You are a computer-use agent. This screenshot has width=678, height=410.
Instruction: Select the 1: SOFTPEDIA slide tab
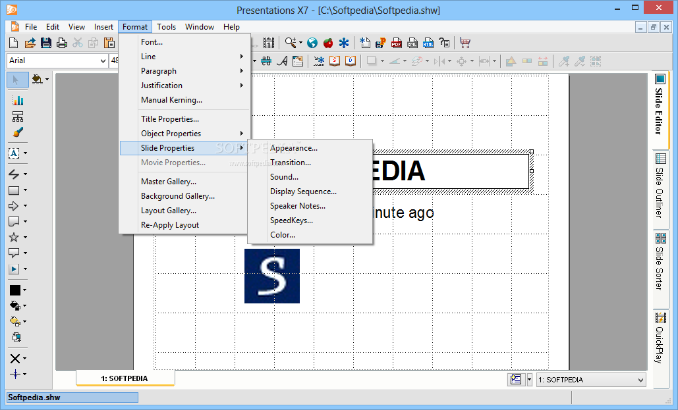(x=125, y=378)
